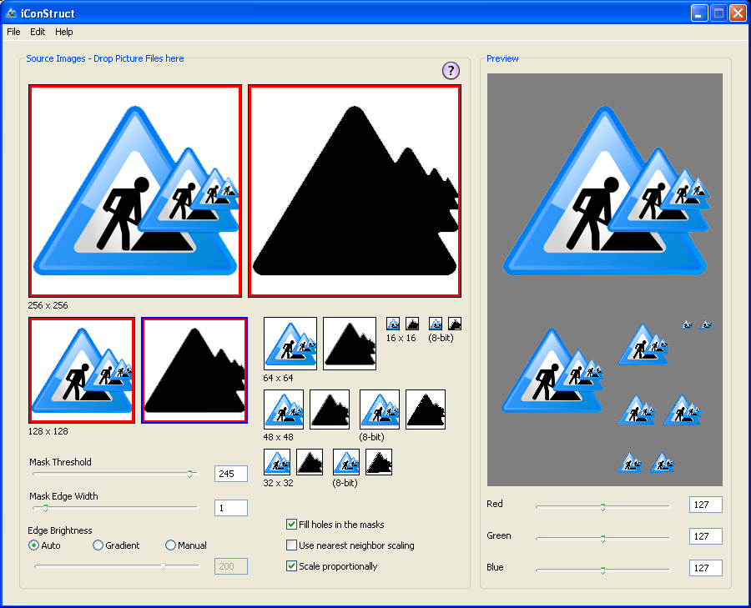Select the 256 x 256 source image
Viewport: 751px width, 608px height.
(135, 191)
